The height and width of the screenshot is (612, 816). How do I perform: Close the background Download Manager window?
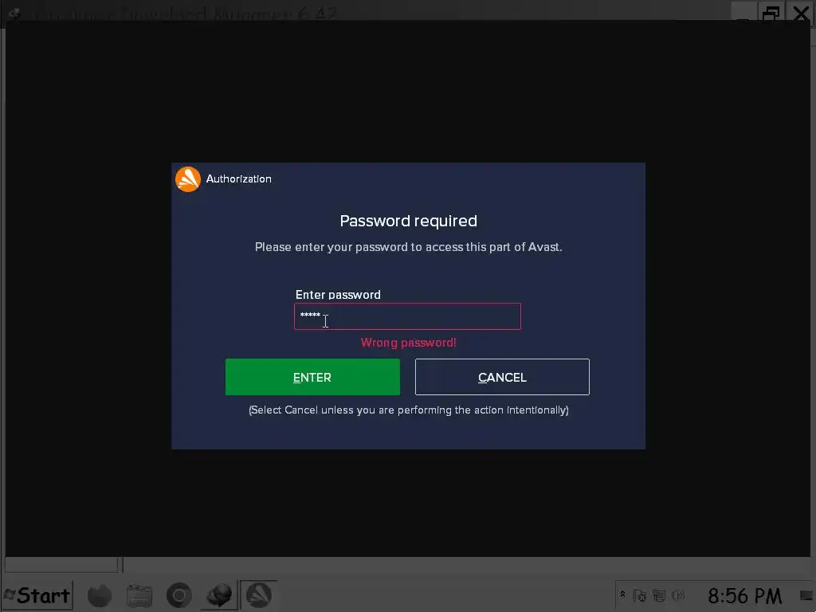800,13
